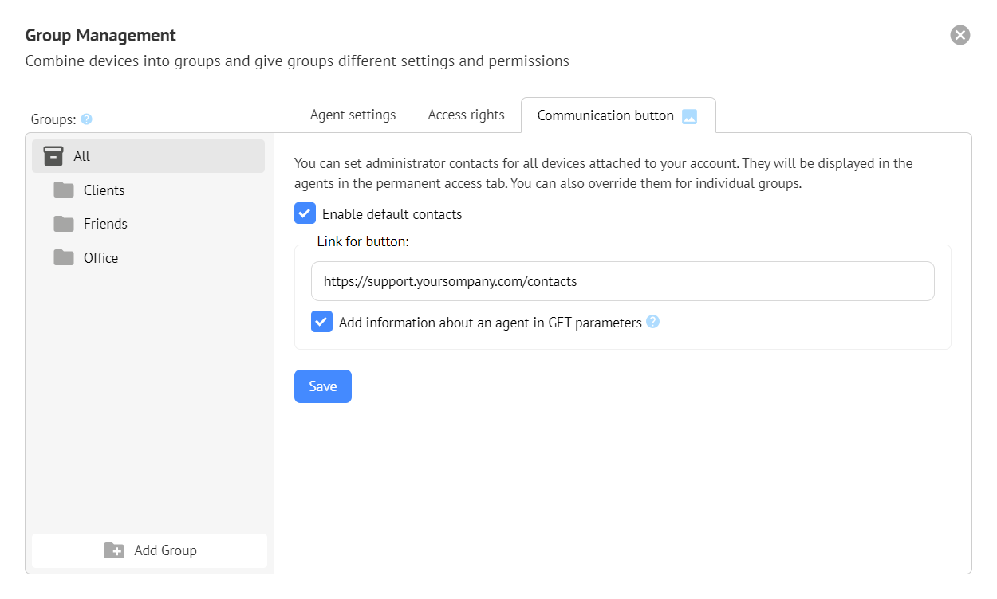The image size is (997, 599).
Task: Click the Group Management heading
Action: [100, 36]
